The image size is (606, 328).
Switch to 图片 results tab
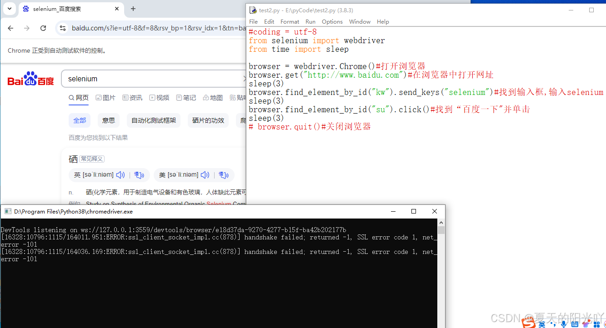pos(105,98)
